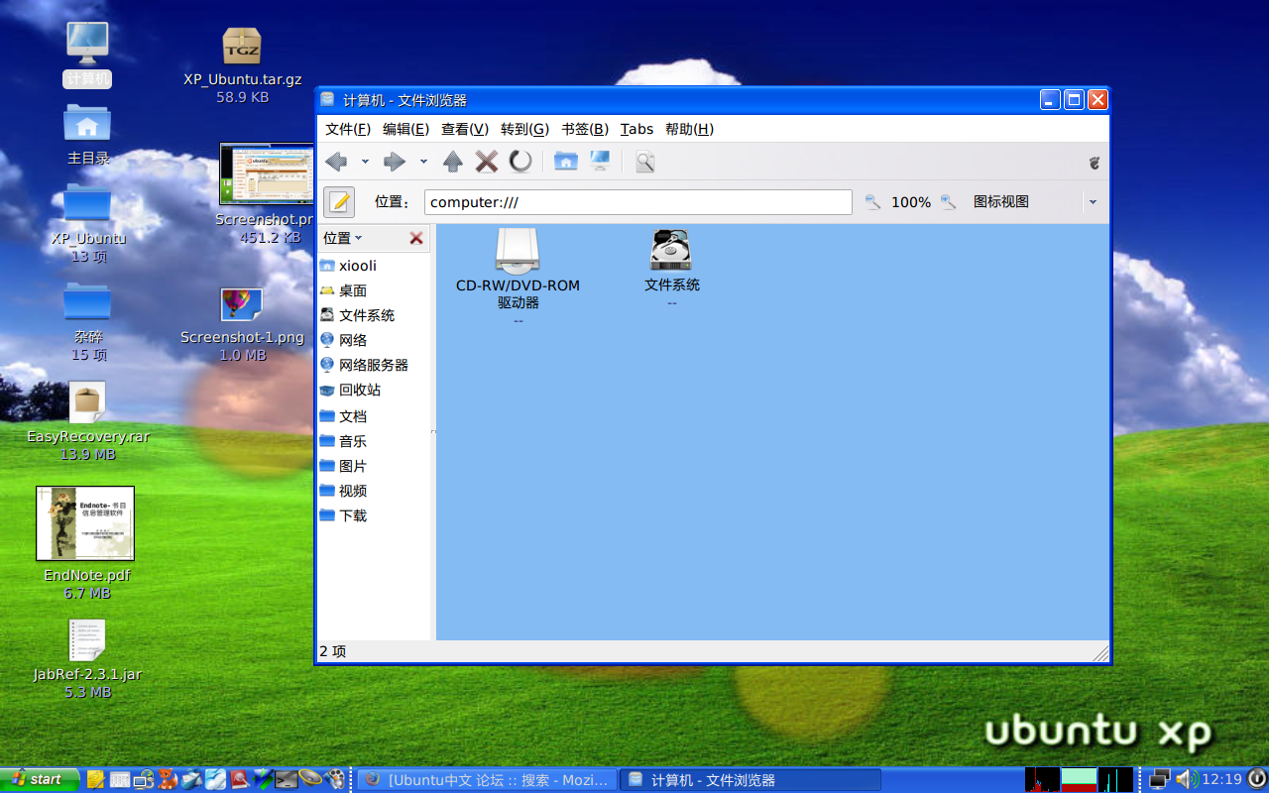Select 文件系统 hard disk icon in file view
1269x793 pixels.
(x=671, y=250)
